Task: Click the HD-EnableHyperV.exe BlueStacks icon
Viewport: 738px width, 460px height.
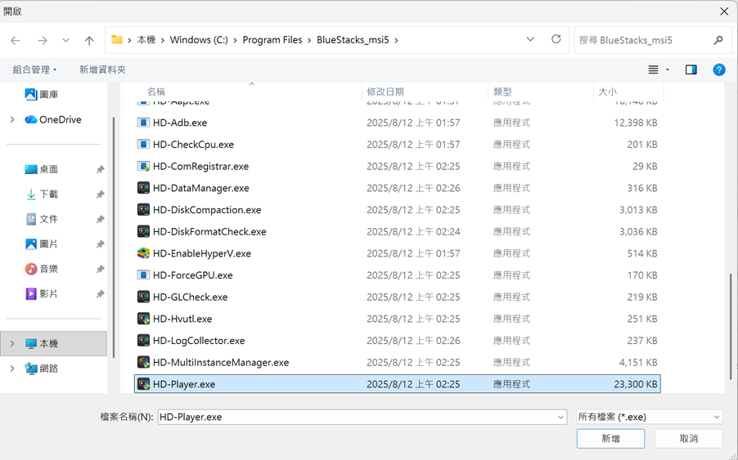Action: click(143, 253)
